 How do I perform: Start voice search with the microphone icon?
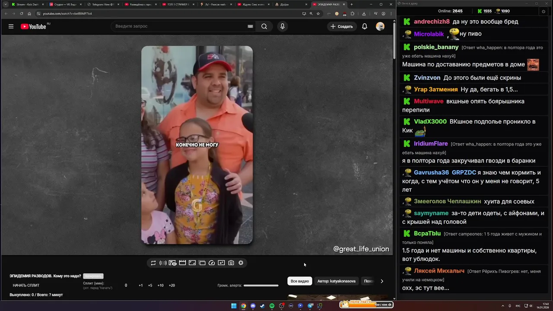[283, 26]
